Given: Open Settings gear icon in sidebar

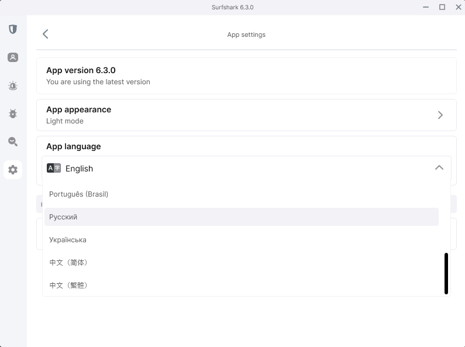Looking at the screenshot, I should (x=13, y=170).
